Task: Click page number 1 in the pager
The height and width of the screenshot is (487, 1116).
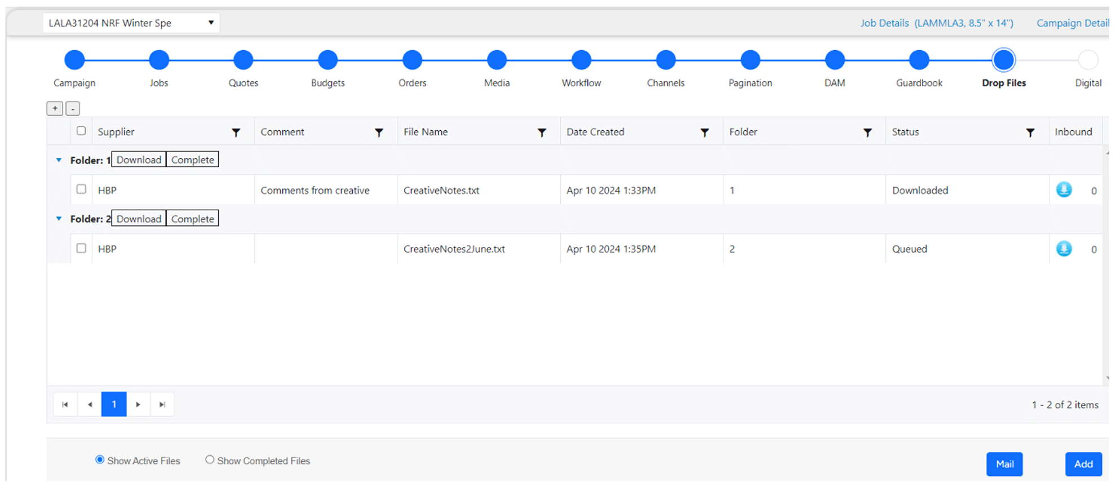Action: [x=114, y=404]
